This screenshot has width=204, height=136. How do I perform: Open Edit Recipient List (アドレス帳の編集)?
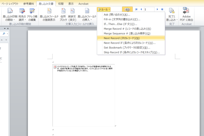[x=32, y=14]
